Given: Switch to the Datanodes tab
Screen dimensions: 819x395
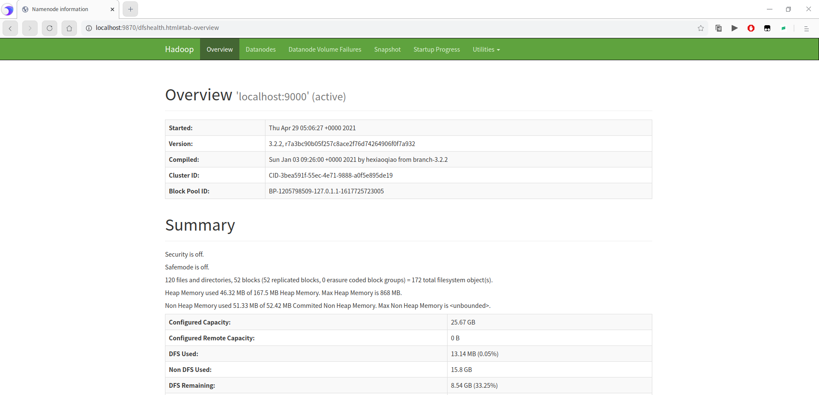Looking at the screenshot, I should click(260, 49).
